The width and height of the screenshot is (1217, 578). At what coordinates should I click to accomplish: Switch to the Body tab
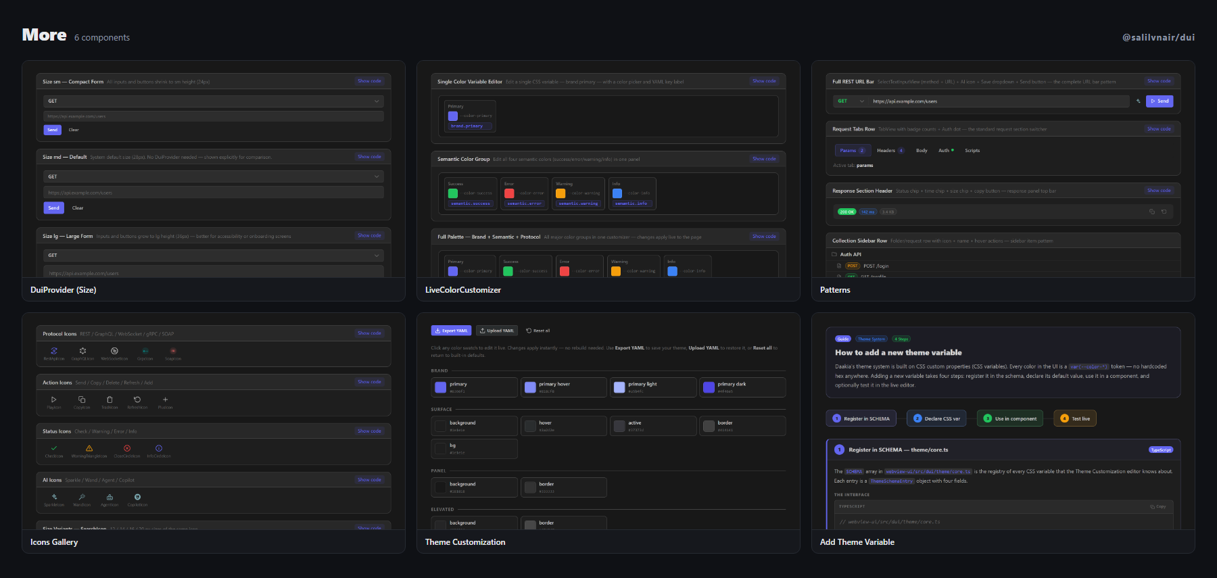(922, 151)
